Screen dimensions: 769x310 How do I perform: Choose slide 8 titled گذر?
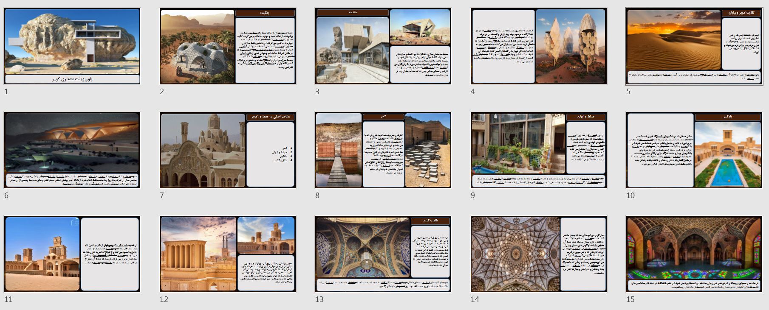coord(383,151)
